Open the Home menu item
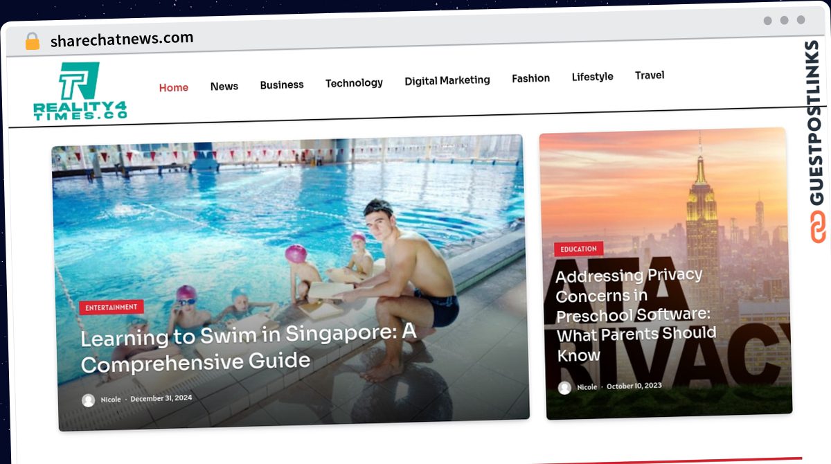Viewport: 831px width, 464px height. point(174,87)
